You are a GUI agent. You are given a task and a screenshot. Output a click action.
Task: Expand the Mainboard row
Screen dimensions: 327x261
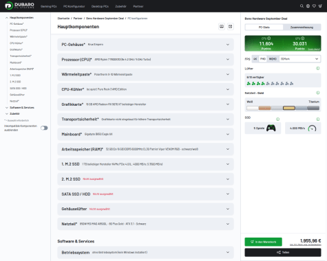tap(145, 134)
